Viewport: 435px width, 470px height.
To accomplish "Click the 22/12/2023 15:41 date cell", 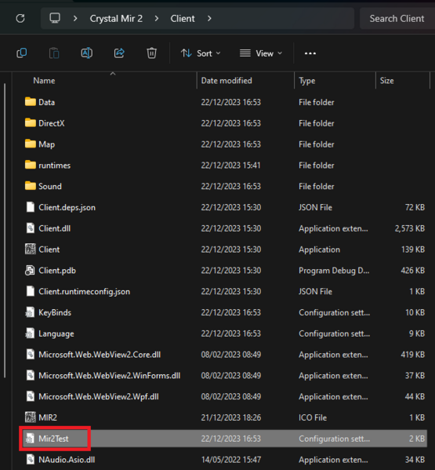I will tap(230, 165).
